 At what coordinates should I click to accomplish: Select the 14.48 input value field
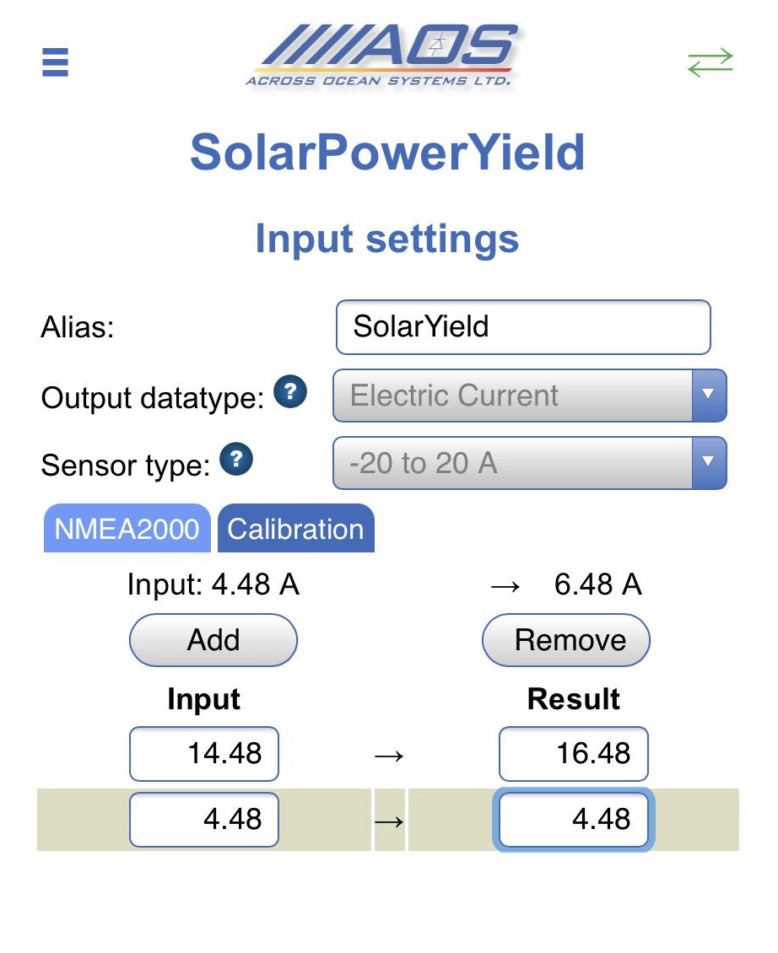point(203,754)
